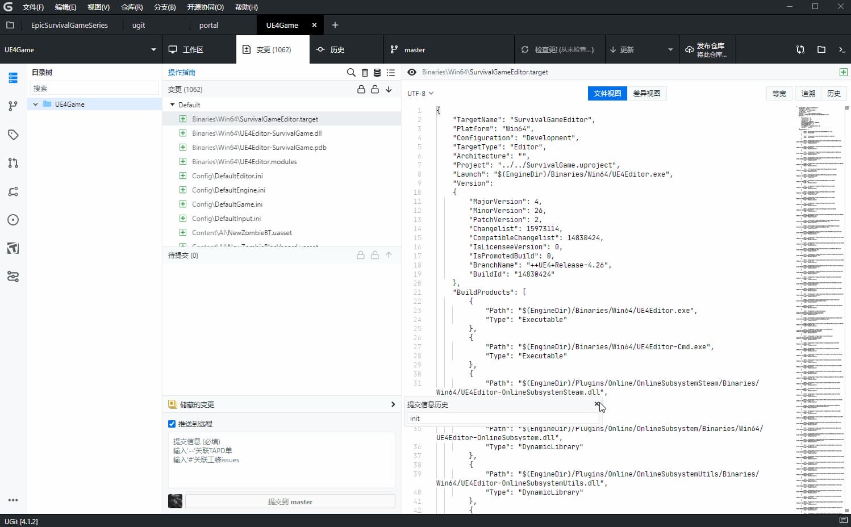Collapse the UE4Game directory tree
851x527 pixels.
35,104
